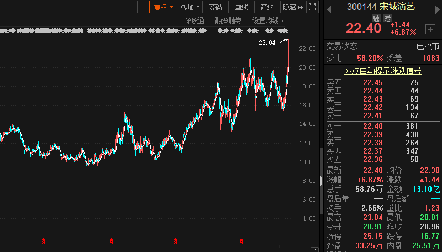This screenshot has width=442, height=252.
Task: Click the 卖一 price 22.41 row
Action: [381, 115]
